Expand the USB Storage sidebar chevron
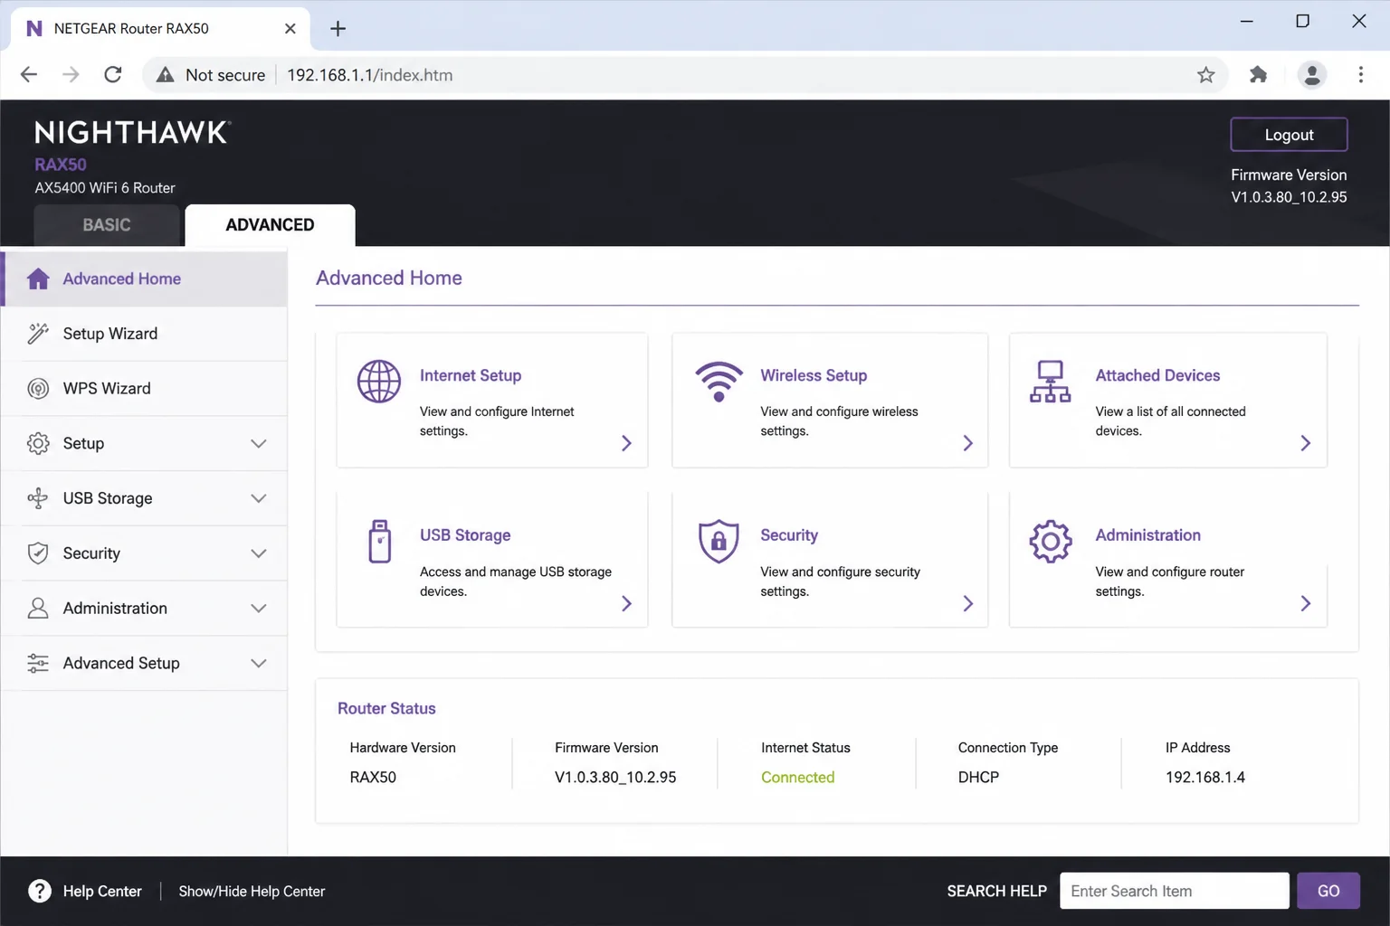The image size is (1390, 926). pyautogui.click(x=259, y=499)
